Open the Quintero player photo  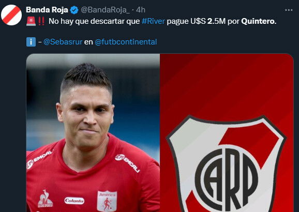coord(93,133)
